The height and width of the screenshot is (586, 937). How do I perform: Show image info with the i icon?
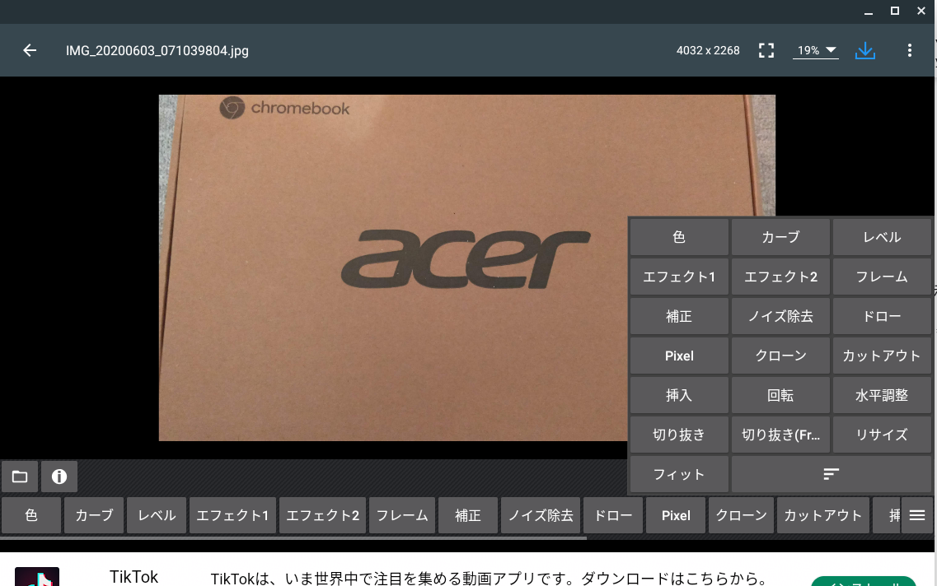click(x=59, y=477)
